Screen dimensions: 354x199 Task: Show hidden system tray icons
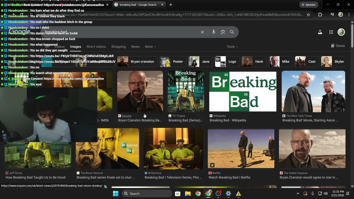click(298, 193)
